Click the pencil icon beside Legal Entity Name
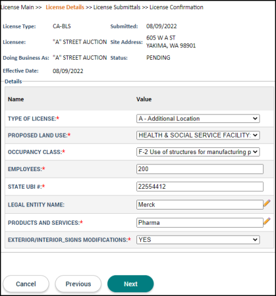This screenshot has width=276, height=296. 267,203
